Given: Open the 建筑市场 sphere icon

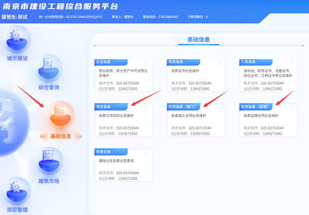Looking at the screenshot, I should [49, 160].
